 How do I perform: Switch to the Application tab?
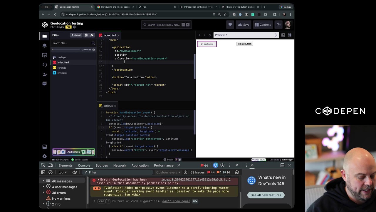[140, 165]
